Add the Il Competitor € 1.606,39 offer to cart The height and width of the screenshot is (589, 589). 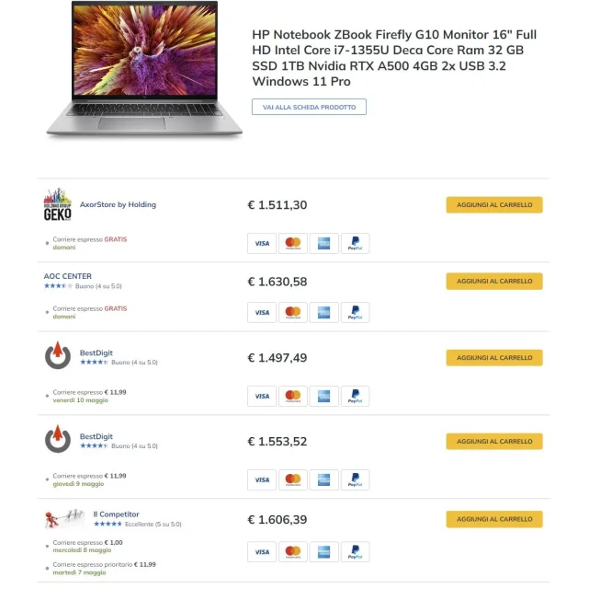coord(494,519)
